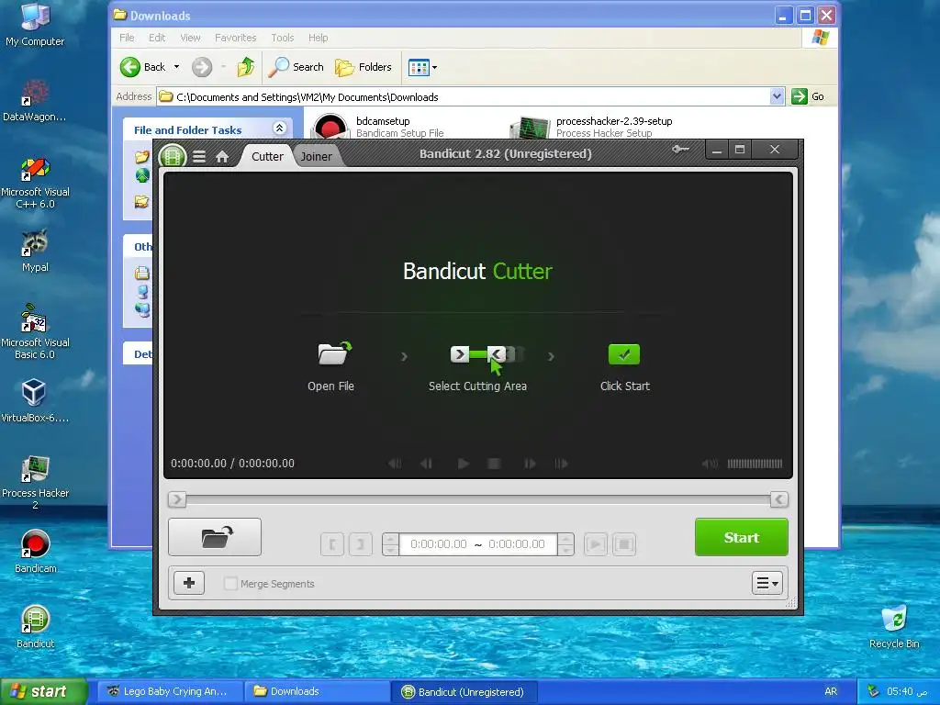Click the Process Hacker 2 desktop icon
The width and height of the screenshot is (940, 705).
pyautogui.click(x=35, y=483)
